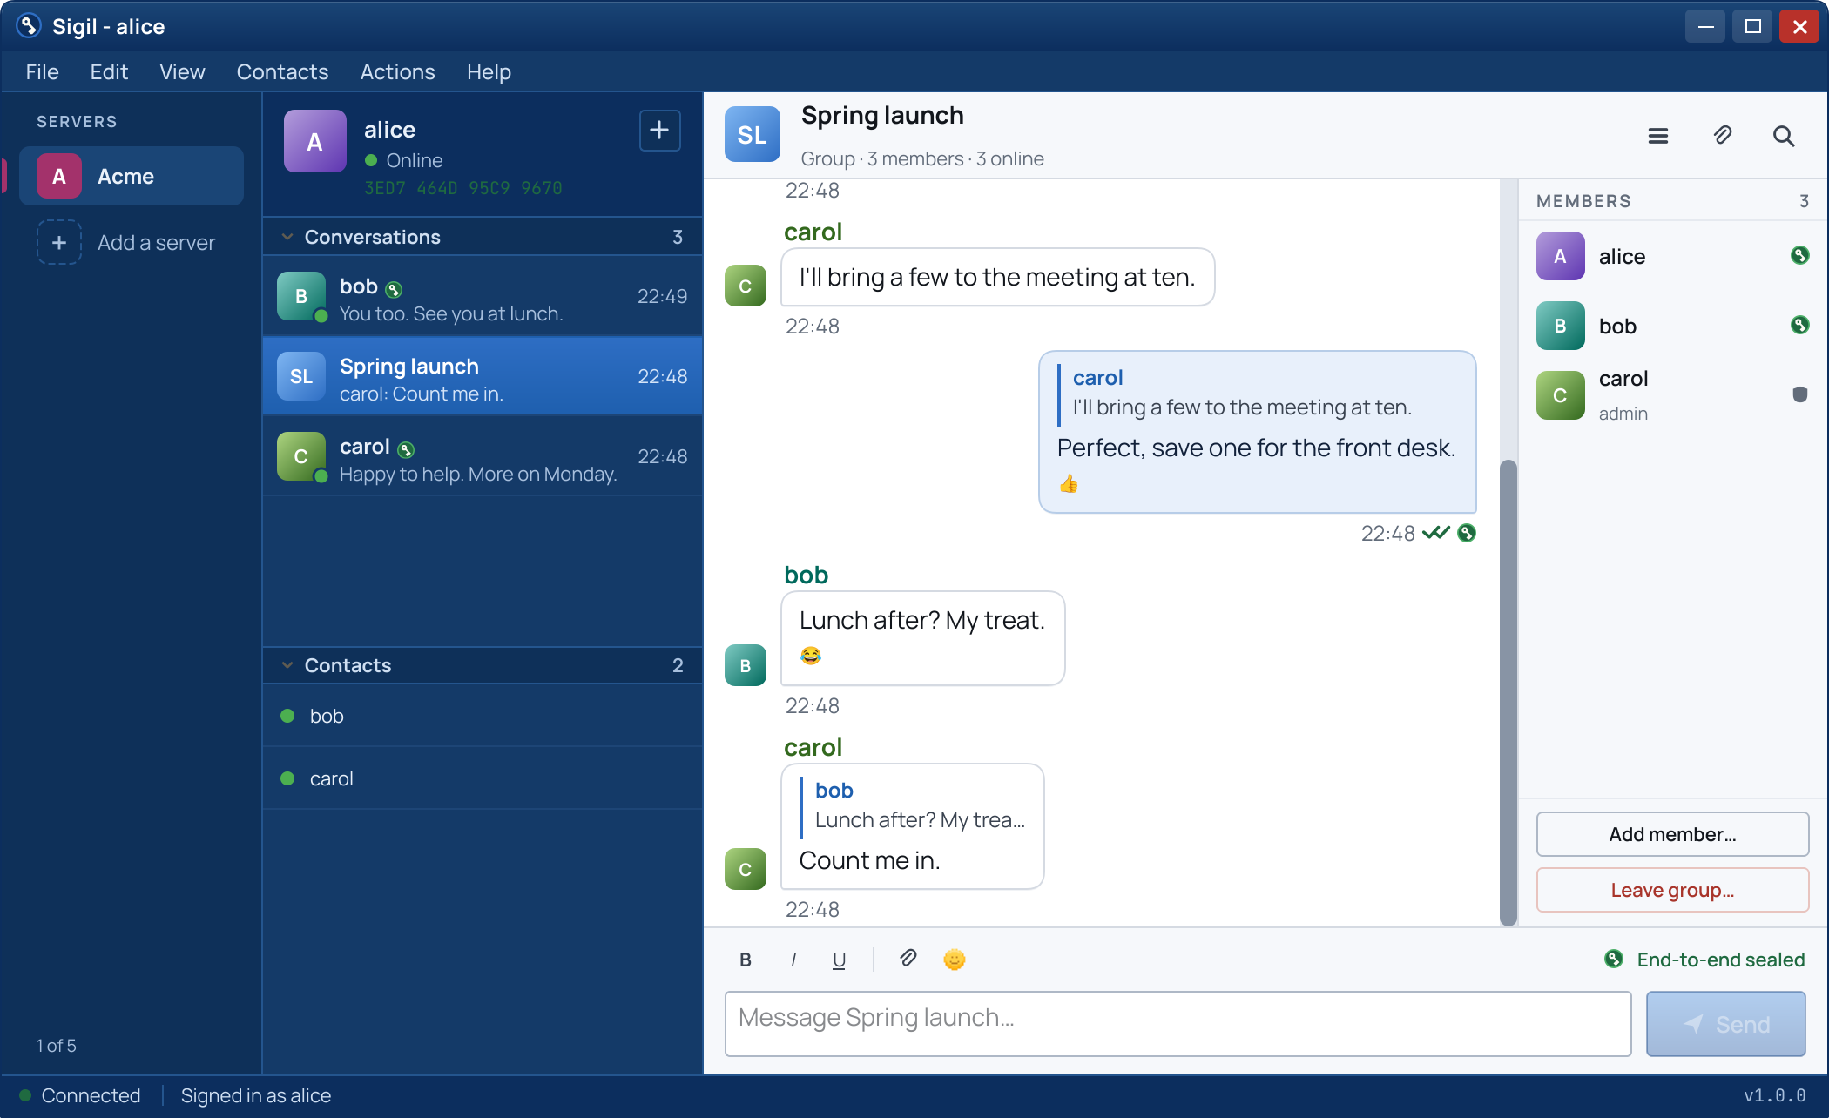Click the Add member… button
This screenshot has width=1829, height=1118.
pyautogui.click(x=1672, y=834)
